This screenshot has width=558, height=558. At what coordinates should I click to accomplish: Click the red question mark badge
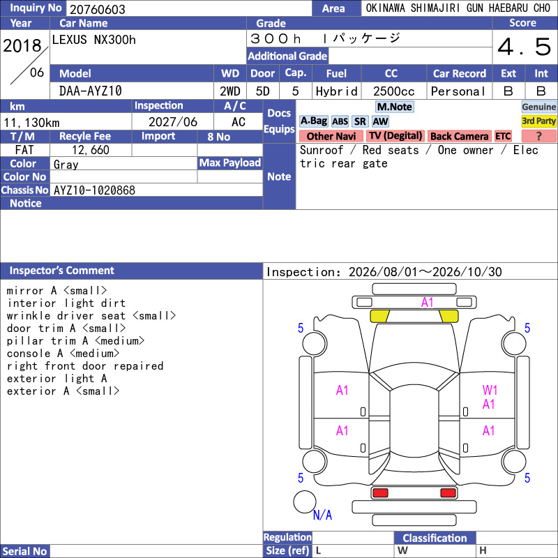pos(538,136)
